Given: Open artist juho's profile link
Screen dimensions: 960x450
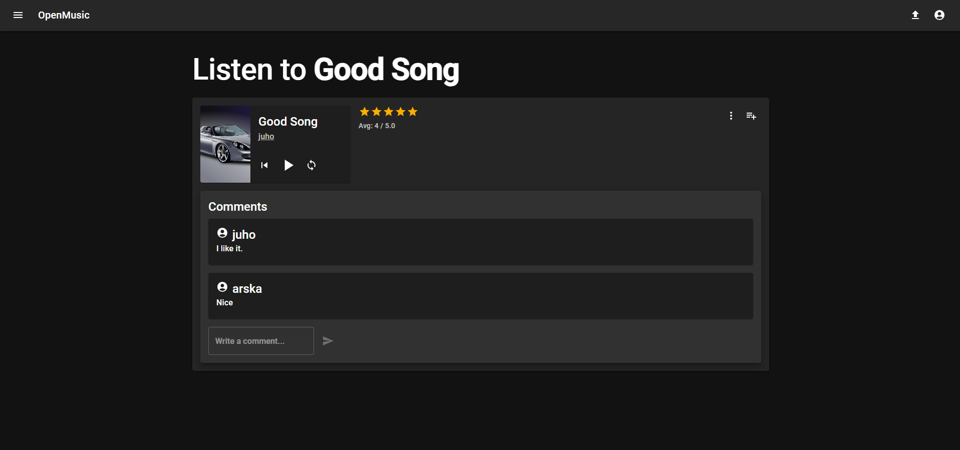Looking at the screenshot, I should click(x=266, y=136).
